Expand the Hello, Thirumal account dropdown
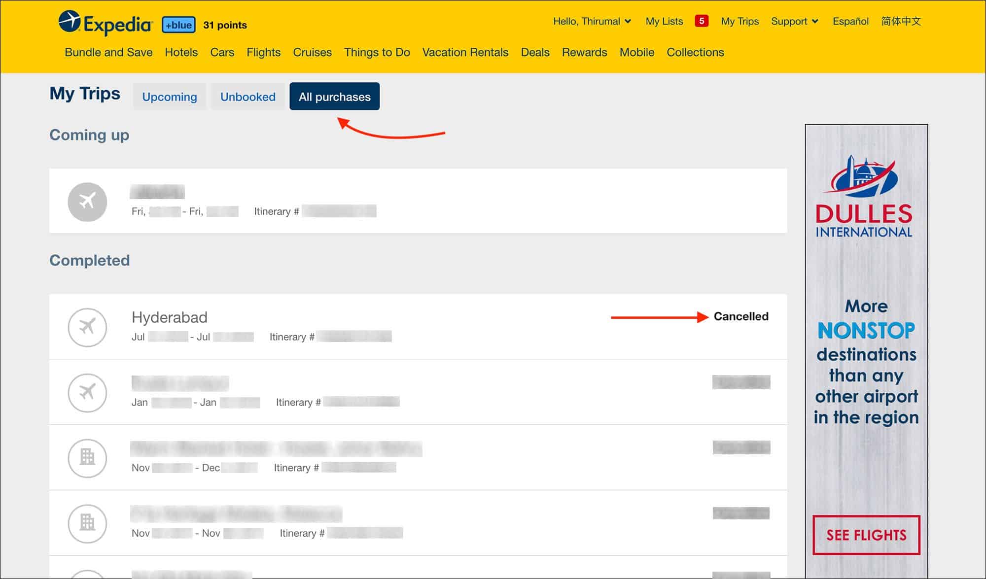986x579 pixels. [592, 21]
